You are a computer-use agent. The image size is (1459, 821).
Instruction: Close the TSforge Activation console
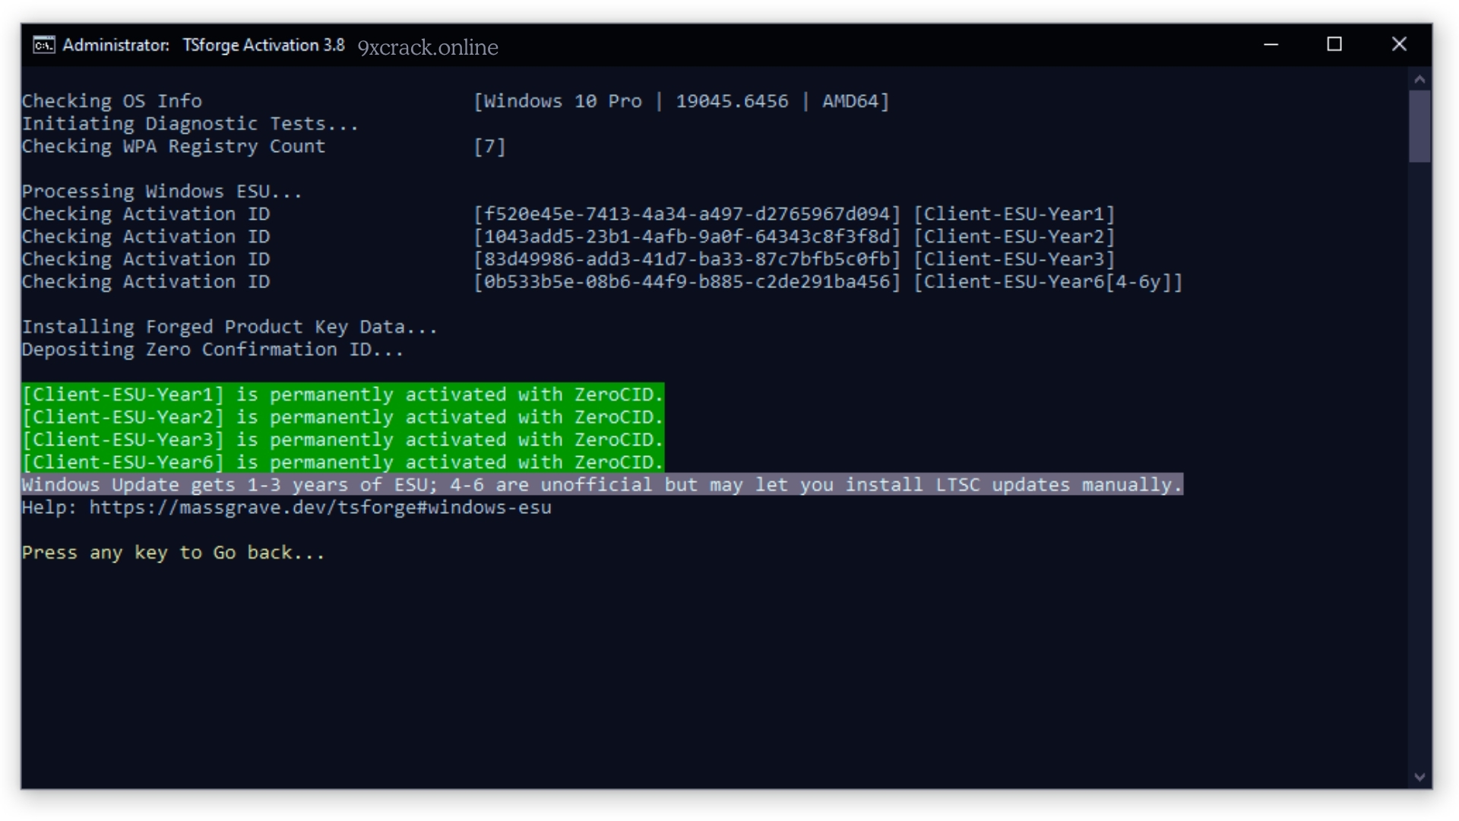(1399, 45)
